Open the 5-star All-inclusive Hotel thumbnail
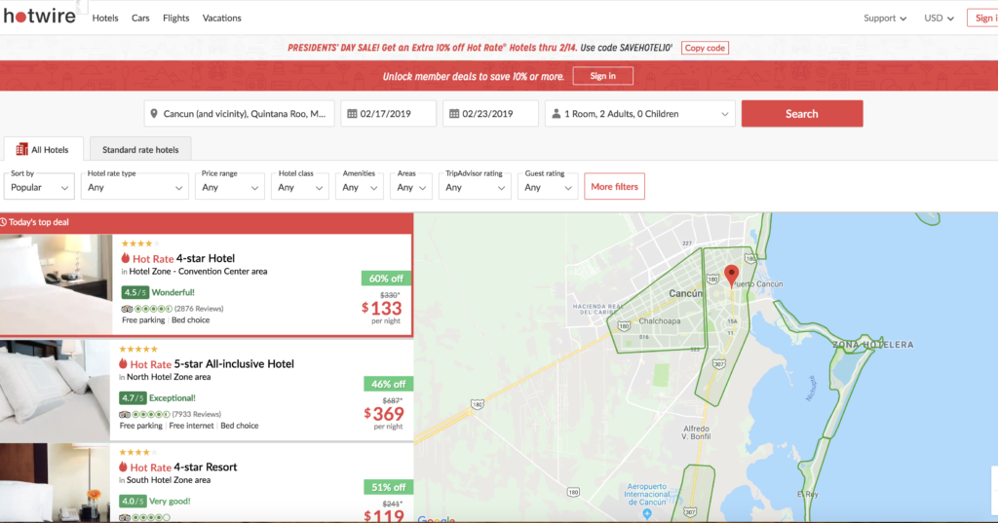Screen dimensions: 998x523 point(56,387)
